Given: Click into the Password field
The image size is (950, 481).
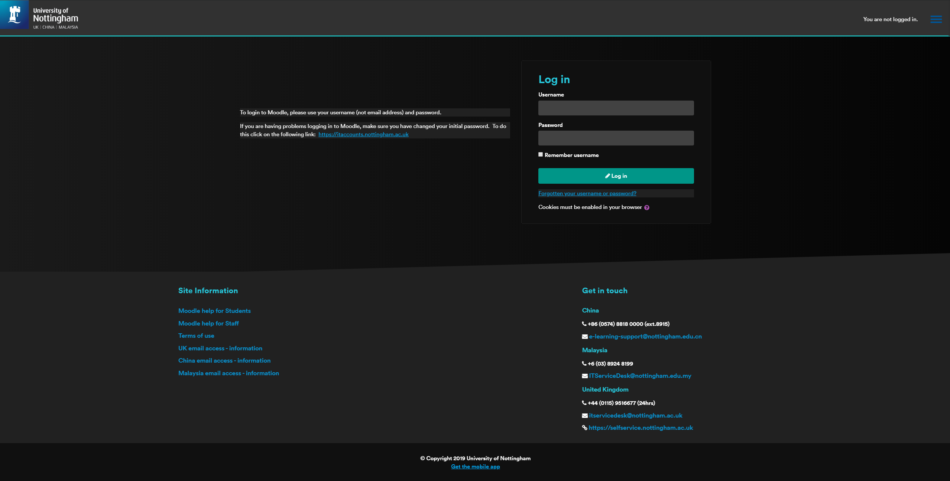Looking at the screenshot, I should (616, 138).
